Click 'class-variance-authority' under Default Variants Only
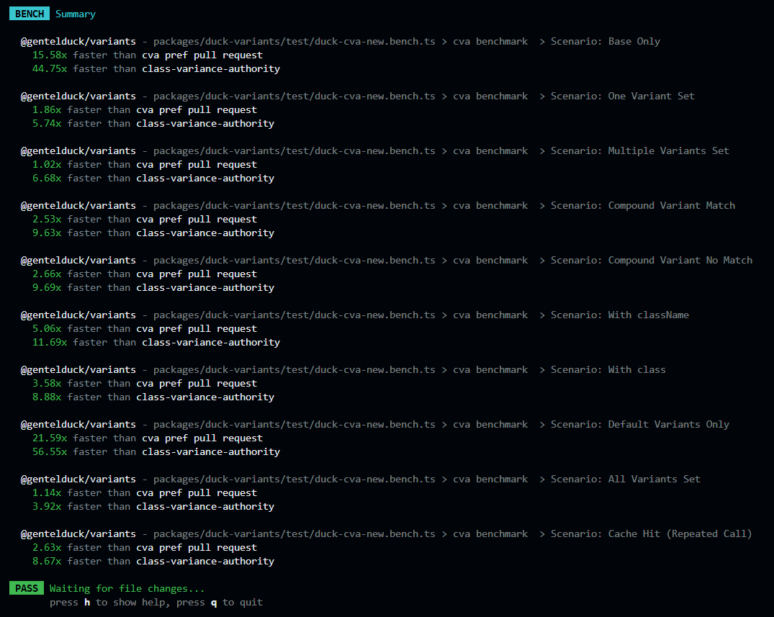 (211, 452)
